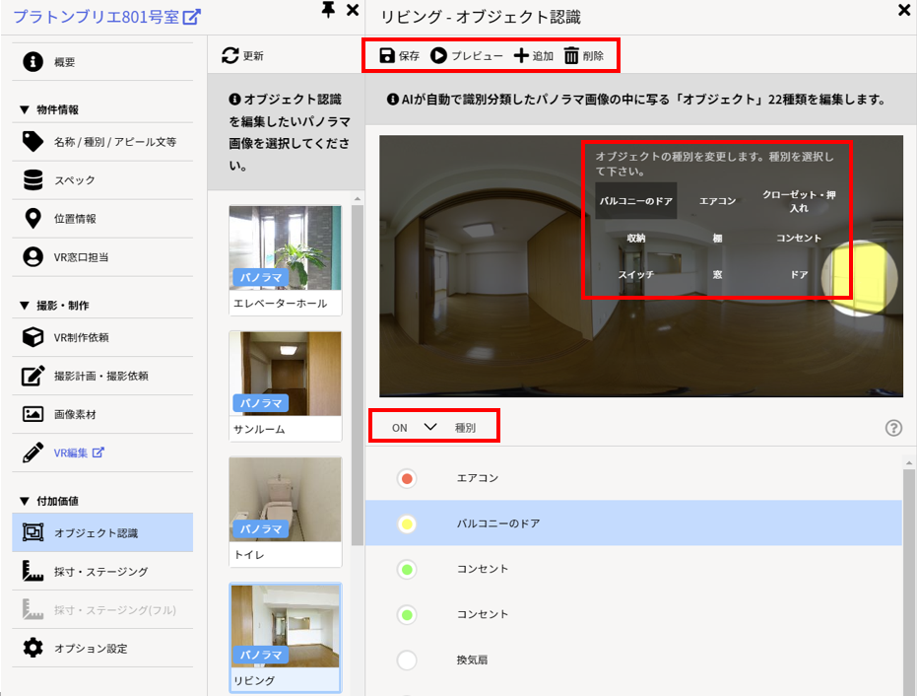Screen dimensions: 917x696
Task: Open the ON 種別 dropdown chevron
Action: coord(429,428)
